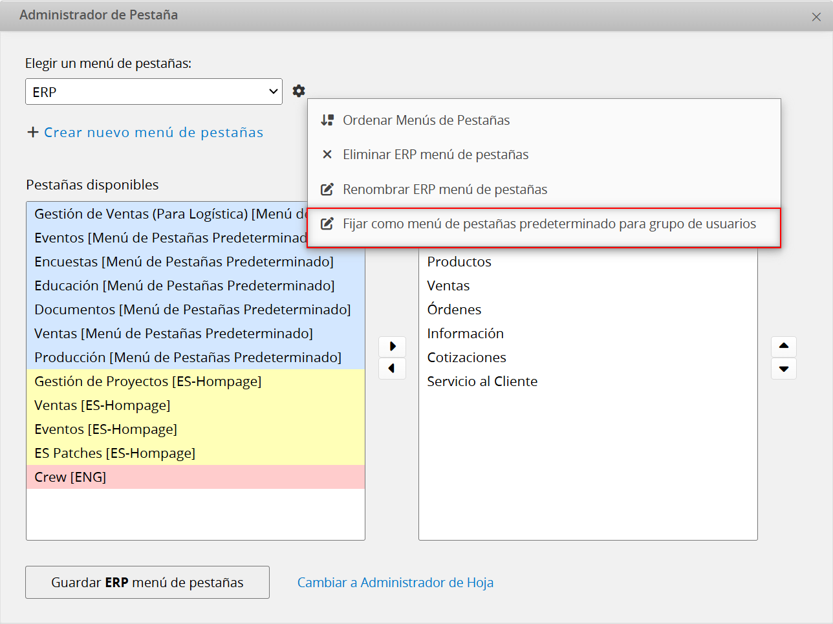Select Servicio al Cliente tab entry
Viewport: 833px width, 624px height.
pyautogui.click(x=482, y=382)
